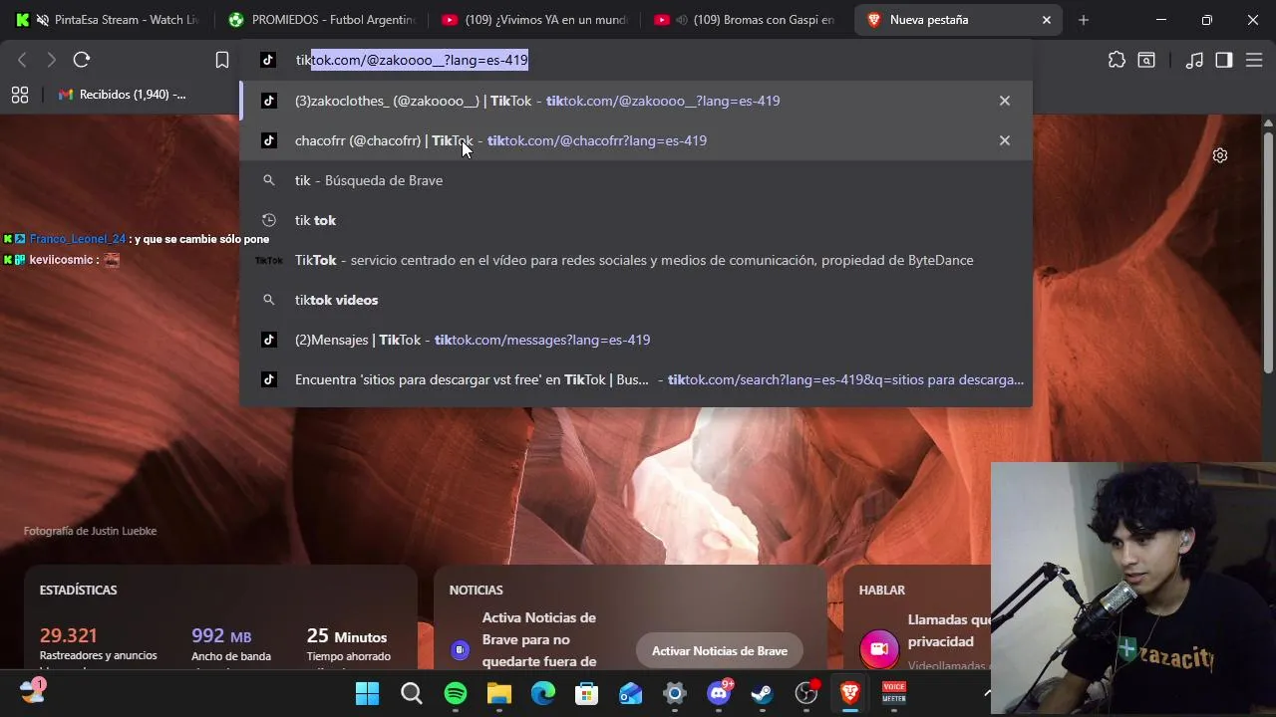Open Steam from the taskbar

pos(763,693)
